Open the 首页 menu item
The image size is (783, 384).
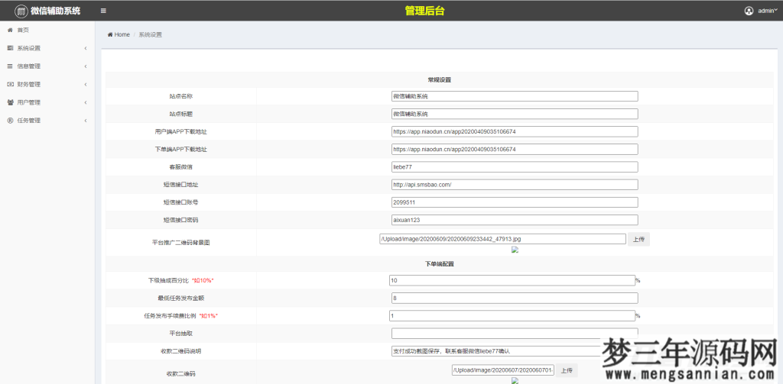pos(23,30)
